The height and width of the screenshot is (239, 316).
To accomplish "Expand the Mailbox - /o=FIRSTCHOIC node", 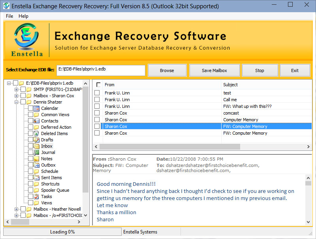I will (16, 215).
